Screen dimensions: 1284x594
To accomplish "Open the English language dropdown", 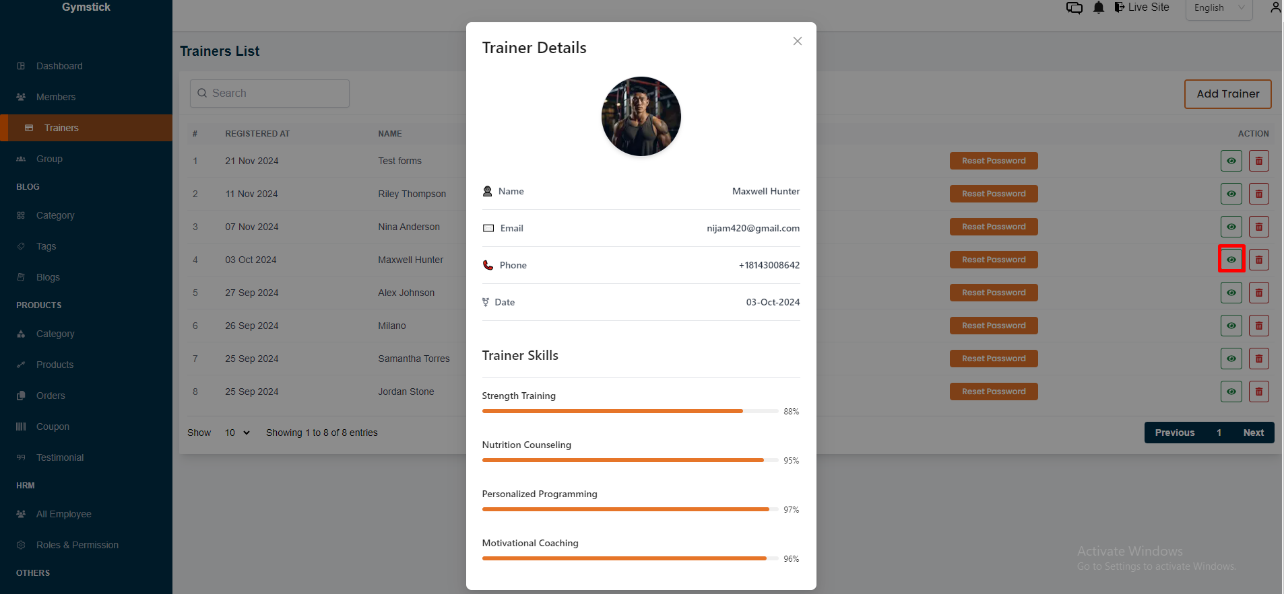I will (1218, 8).
